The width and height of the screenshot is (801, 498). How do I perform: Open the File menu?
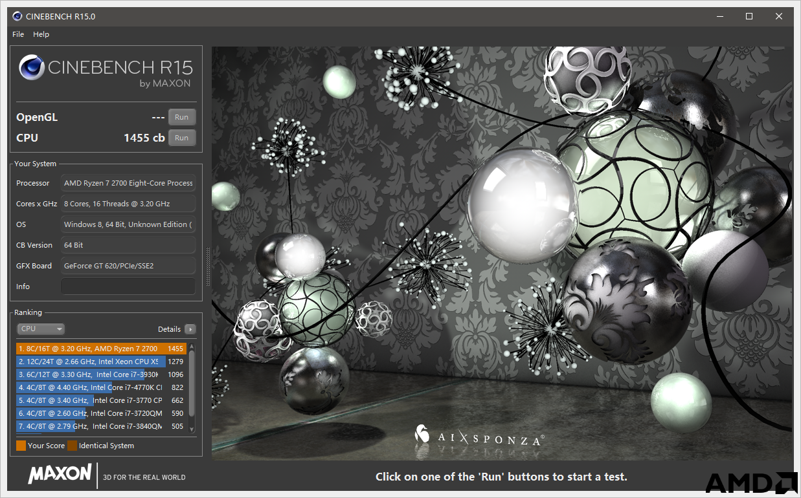[18, 34]
